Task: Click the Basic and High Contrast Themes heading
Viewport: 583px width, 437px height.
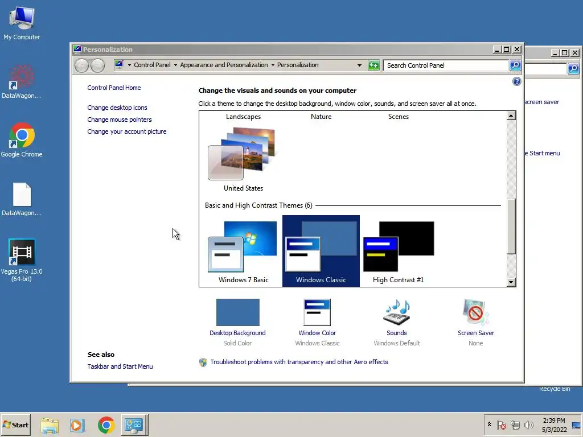Action: 258,205
